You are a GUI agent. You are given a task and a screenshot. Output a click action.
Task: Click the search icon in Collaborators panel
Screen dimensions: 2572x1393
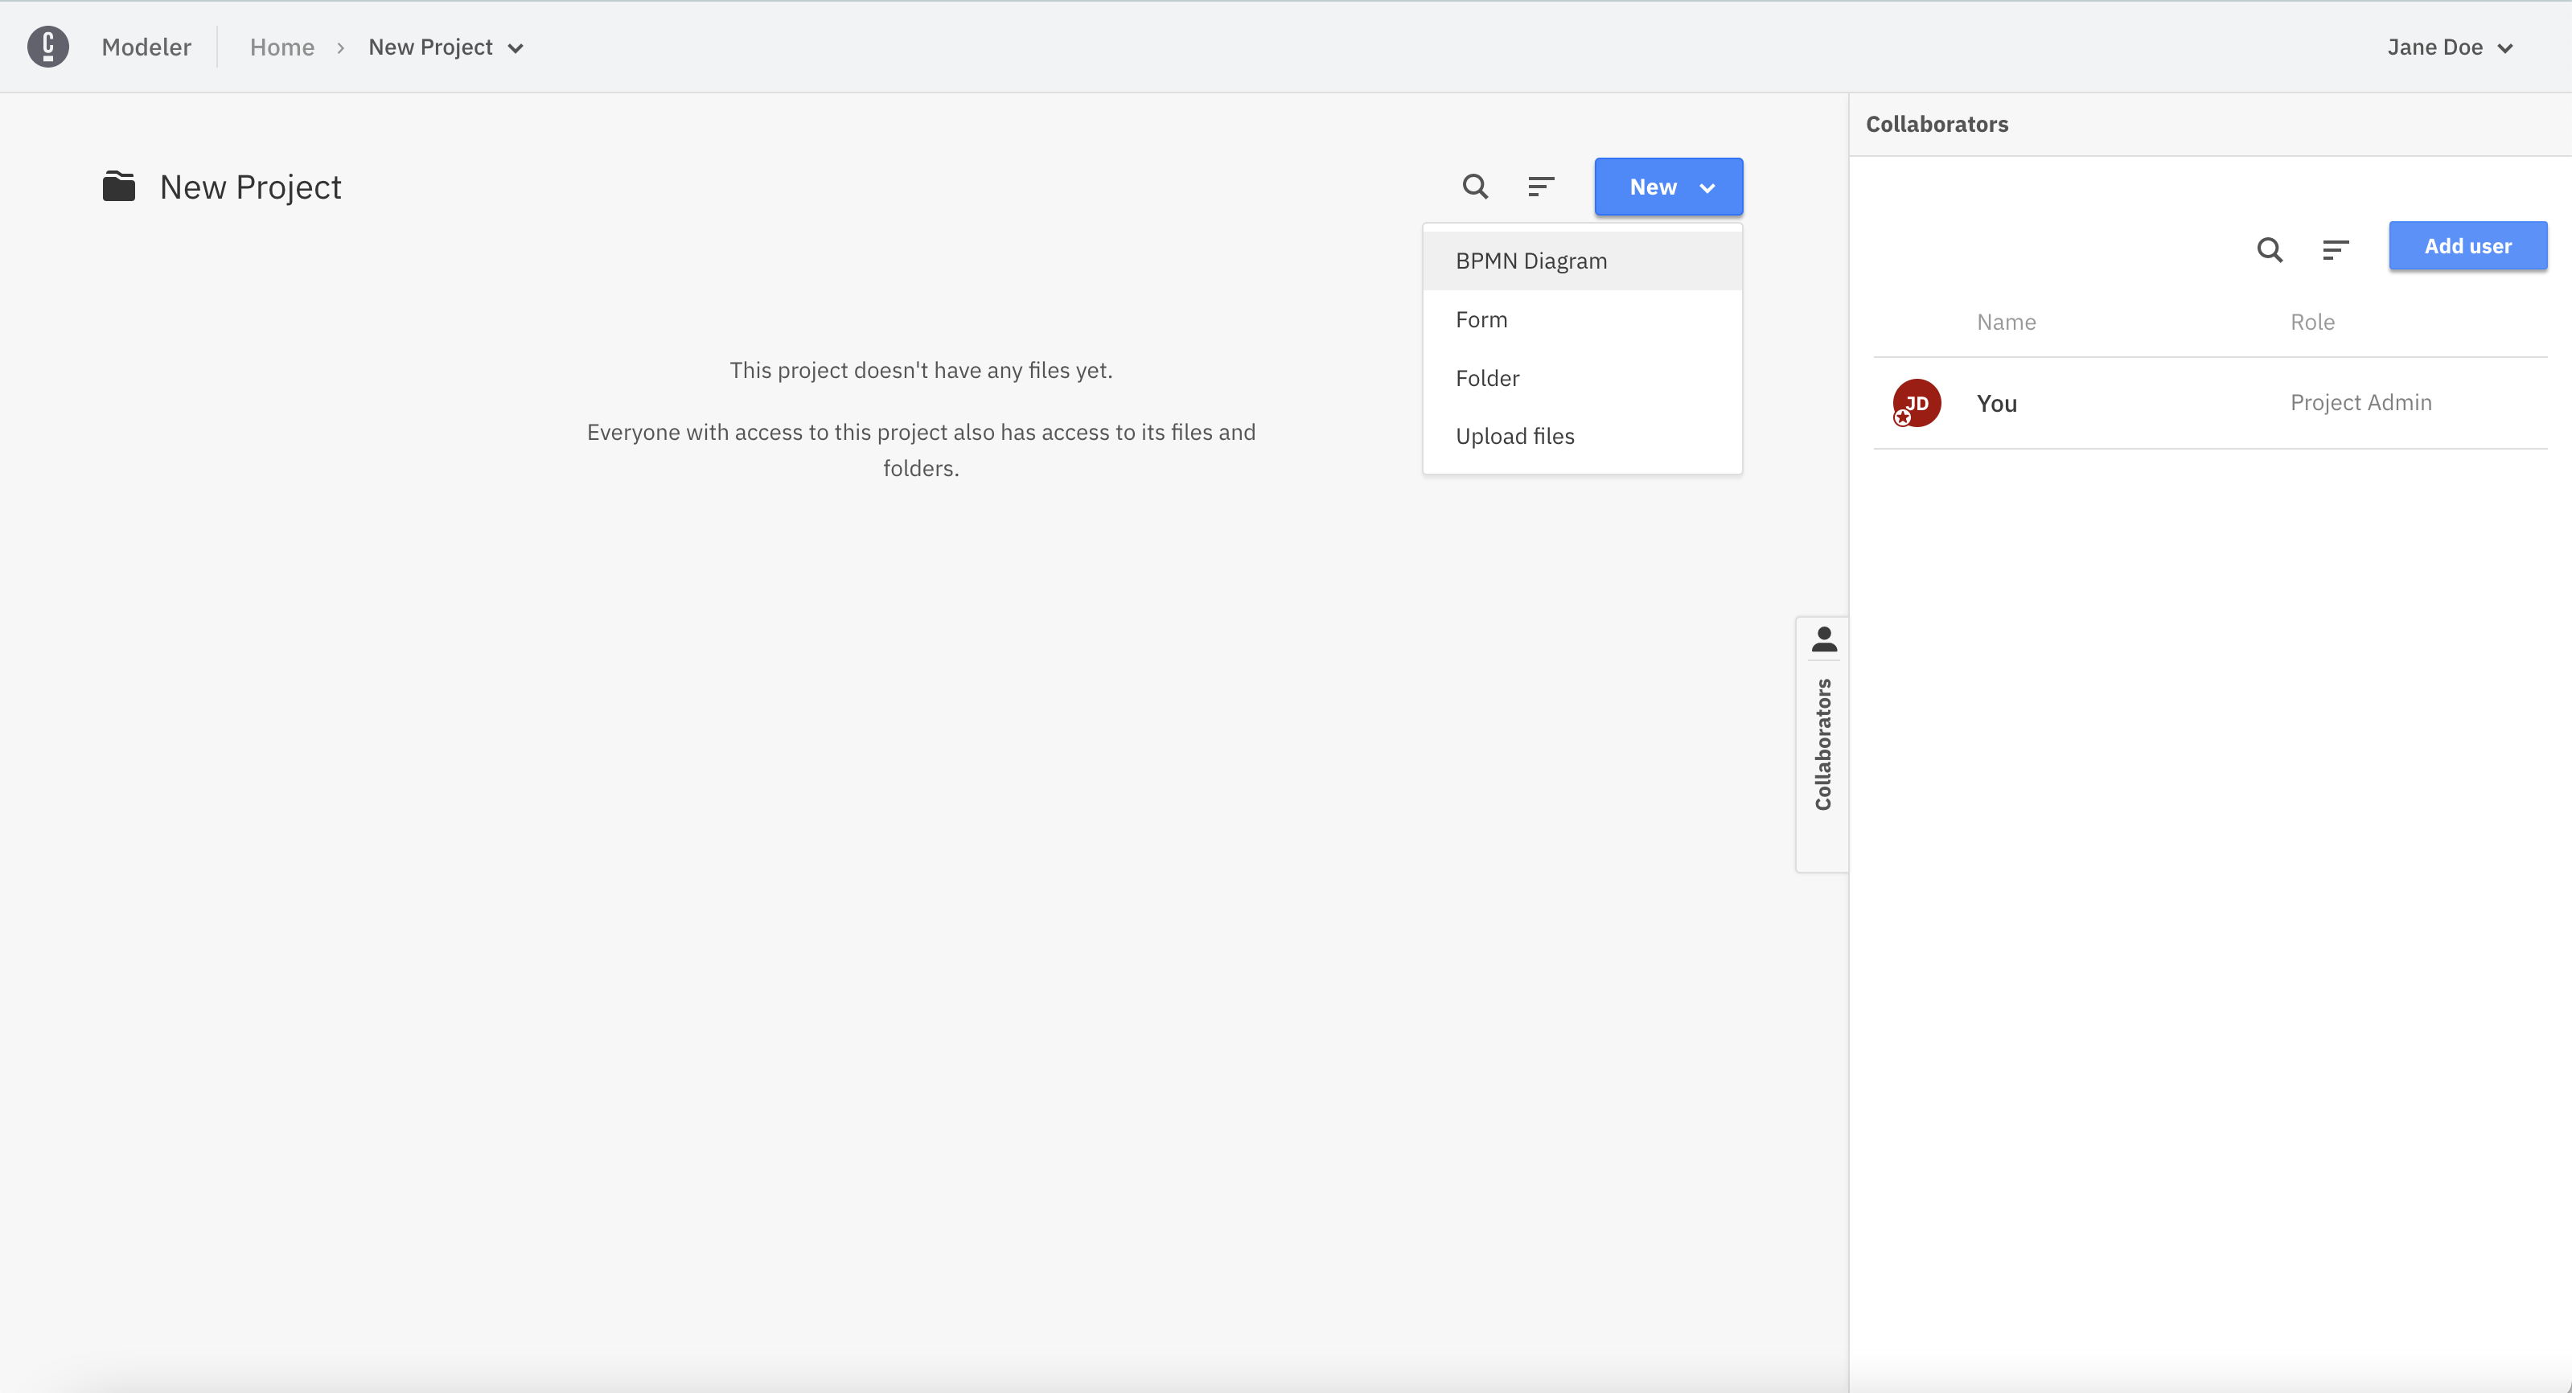[x=2270, y=247]
